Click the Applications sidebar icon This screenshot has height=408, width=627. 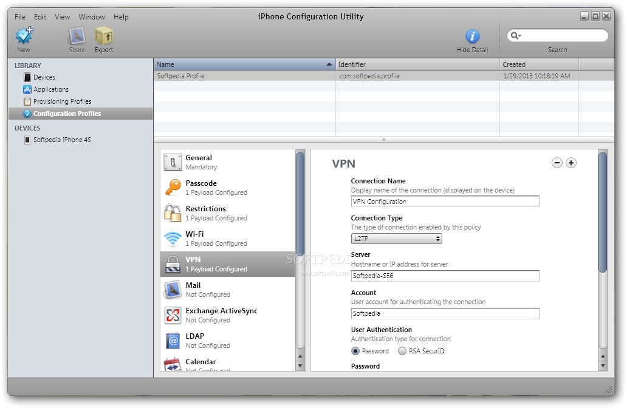27,89
